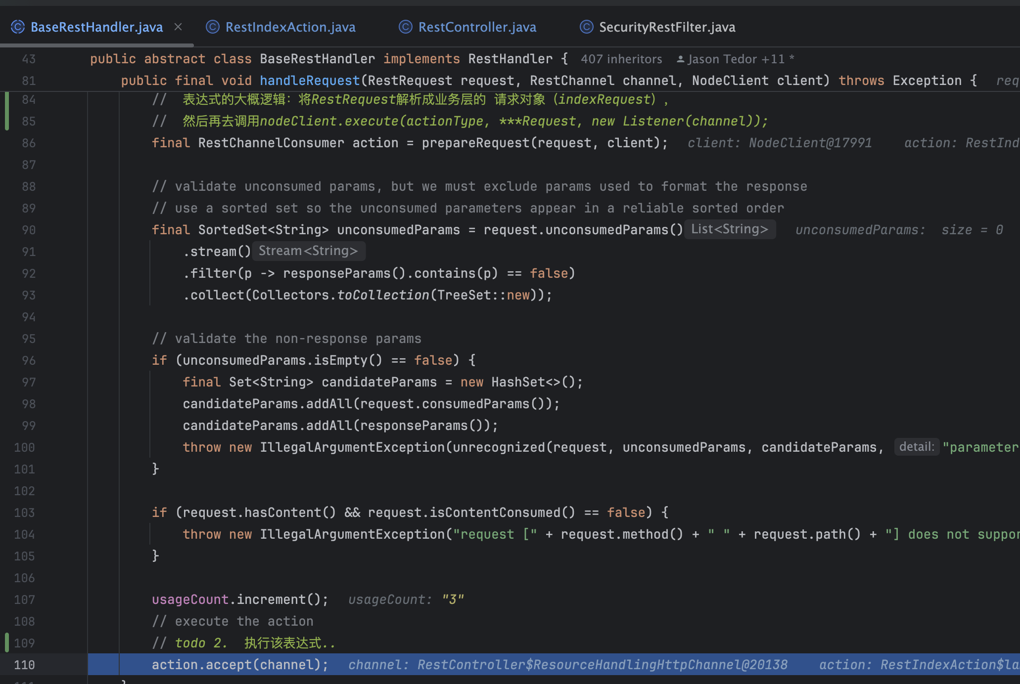The height and width of the screenshot is (684, 1020).
Task: Click the action.accept(channel) statement
Action: coord(240,665)
